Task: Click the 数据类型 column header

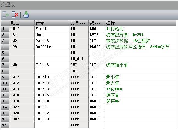Action: click(97, 23)
